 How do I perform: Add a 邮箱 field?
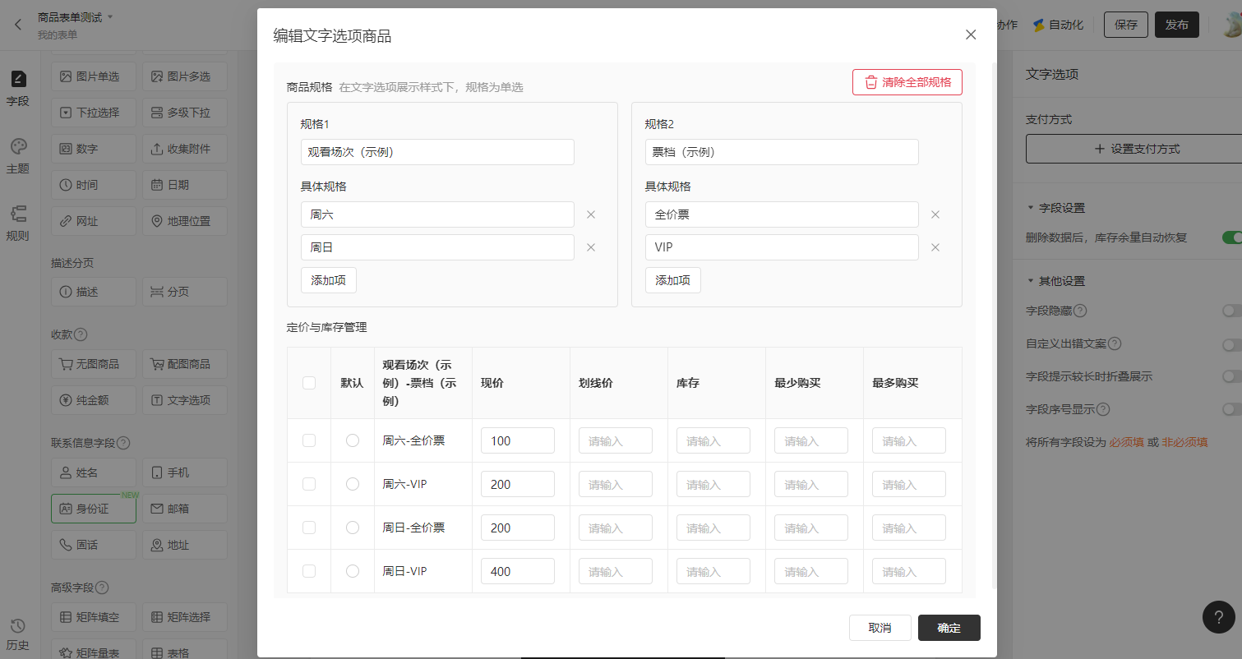coord(185,509)
